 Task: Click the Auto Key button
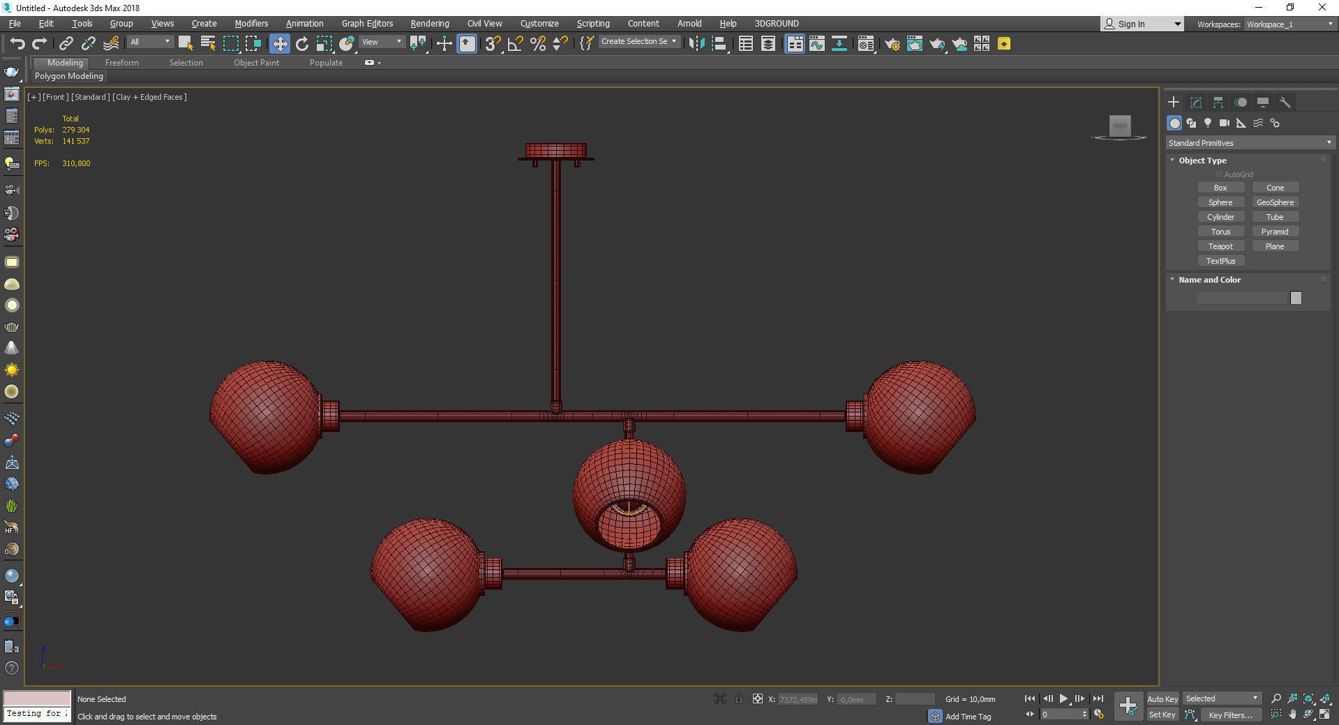[x=1162, y=699]
